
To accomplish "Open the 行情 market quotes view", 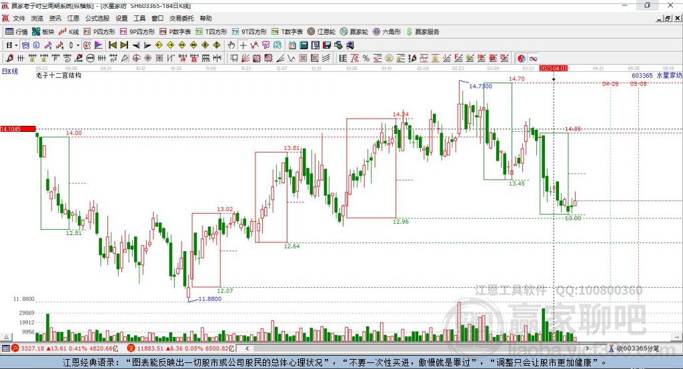I will point(16,32).
